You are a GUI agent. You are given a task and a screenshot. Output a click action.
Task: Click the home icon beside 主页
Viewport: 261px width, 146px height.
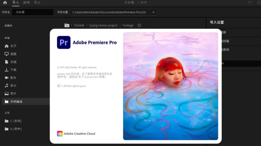pos(6,46)
